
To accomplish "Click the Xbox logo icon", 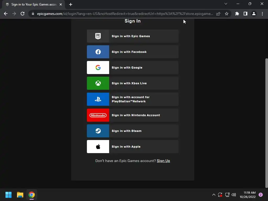I will coord(98,83).
